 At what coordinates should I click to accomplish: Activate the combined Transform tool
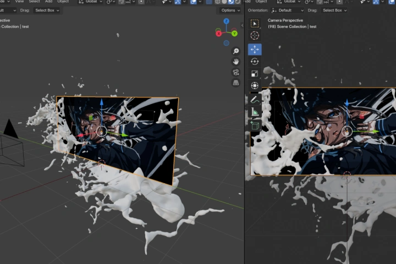click(x=255, y=86)
